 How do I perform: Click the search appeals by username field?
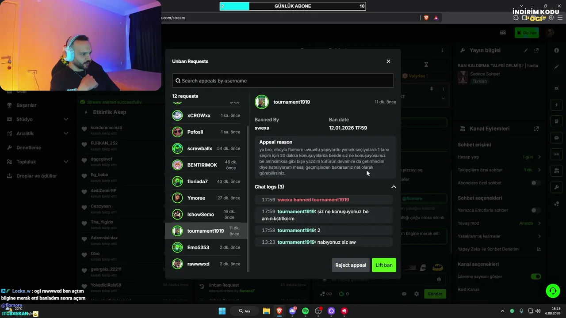pyautogui.click(x=283, y=80)
